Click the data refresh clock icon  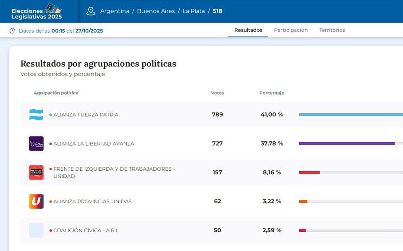[x=13, y=31]
